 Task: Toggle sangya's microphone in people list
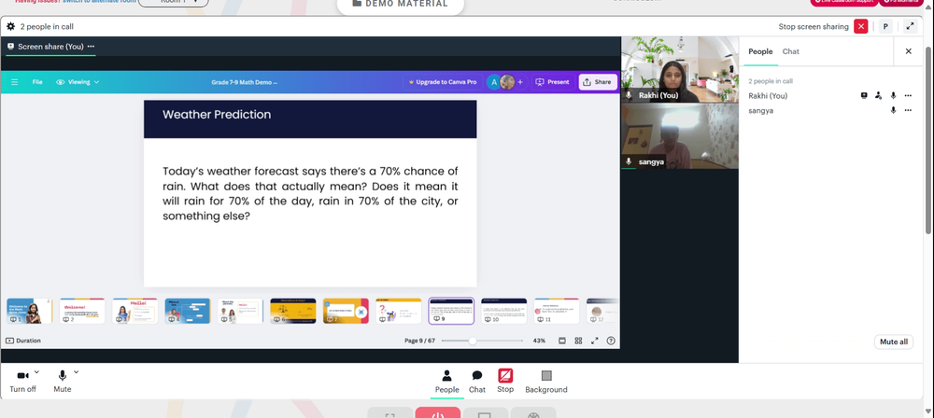(x=893, y=110)
